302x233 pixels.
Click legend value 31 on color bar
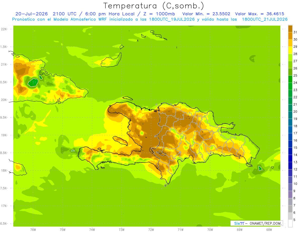tap(295, 32)
